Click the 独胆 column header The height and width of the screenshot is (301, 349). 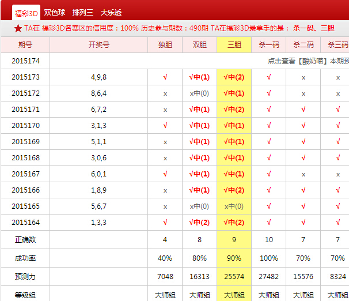tap(165, 45)
